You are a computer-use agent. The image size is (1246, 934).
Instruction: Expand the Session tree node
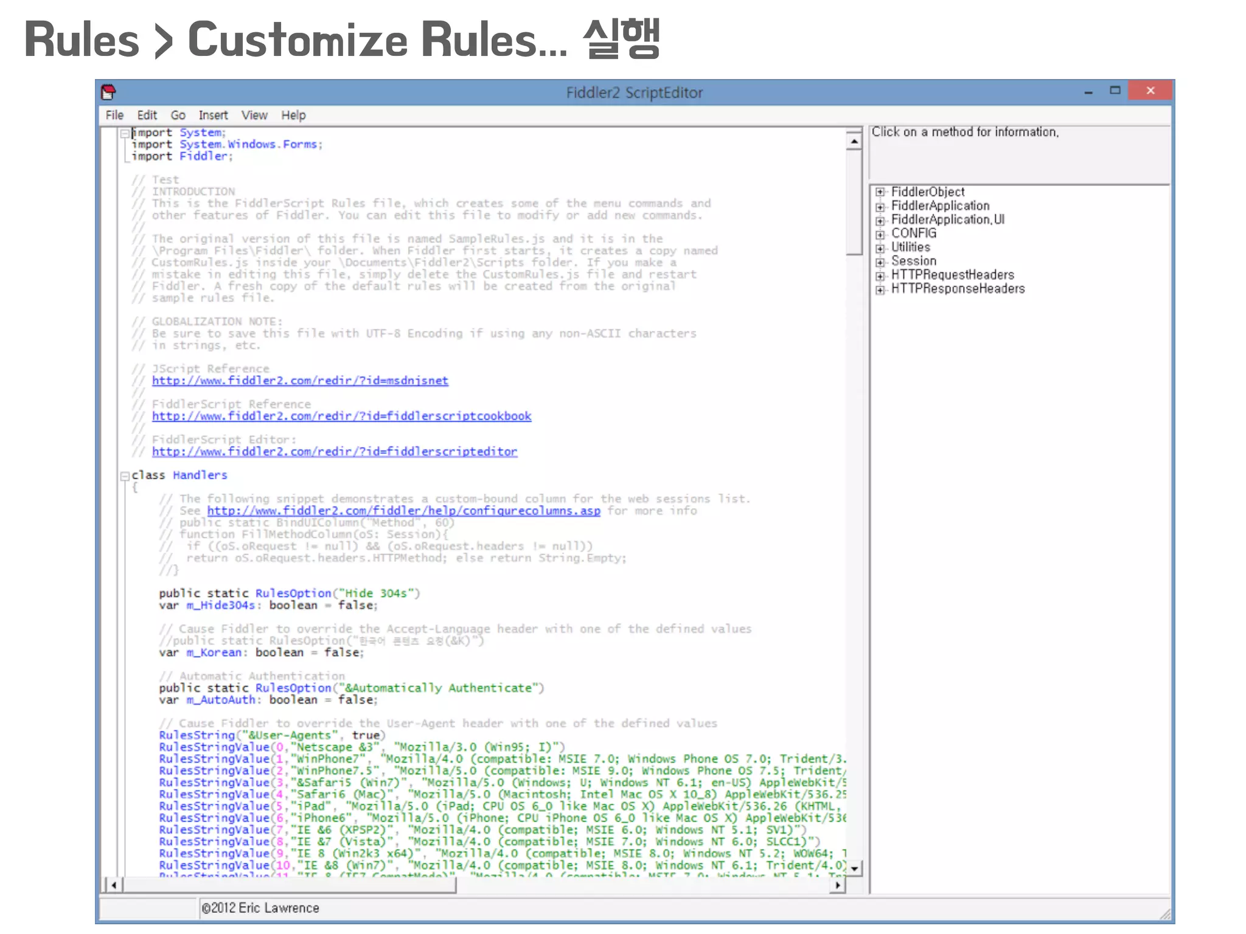[880, 262]
